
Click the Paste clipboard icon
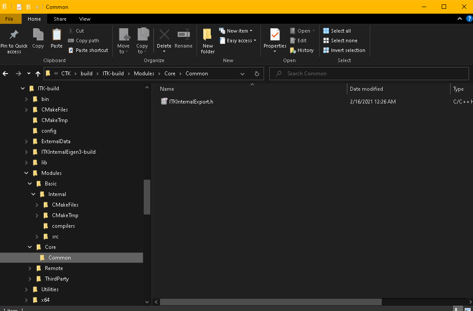click(x=57, y=35)
